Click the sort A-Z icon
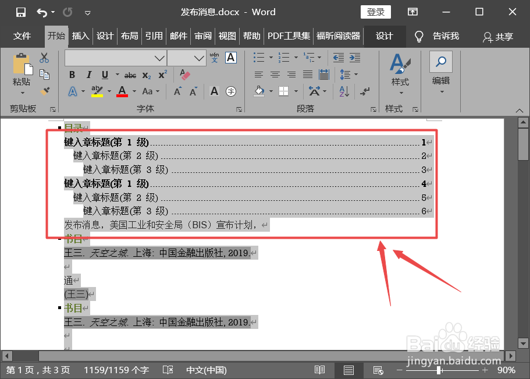 tap(344, 91)
